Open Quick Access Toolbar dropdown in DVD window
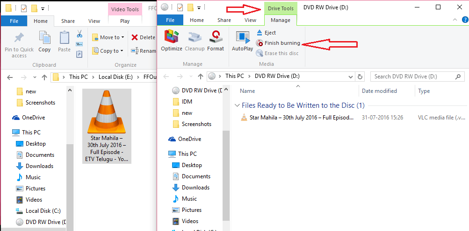 pos(199,7)
